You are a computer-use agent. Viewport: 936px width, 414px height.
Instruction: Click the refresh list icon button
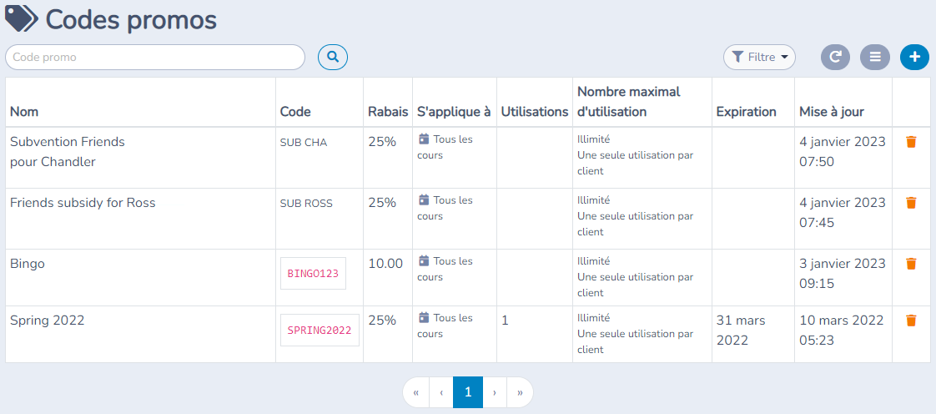[x=835, y=58]
